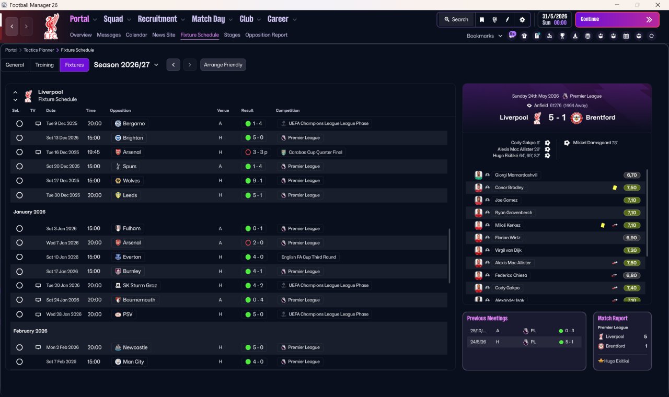Click the calendar grid bookmark icon
This screenshot has height=397, width=669.
[626, 36]
